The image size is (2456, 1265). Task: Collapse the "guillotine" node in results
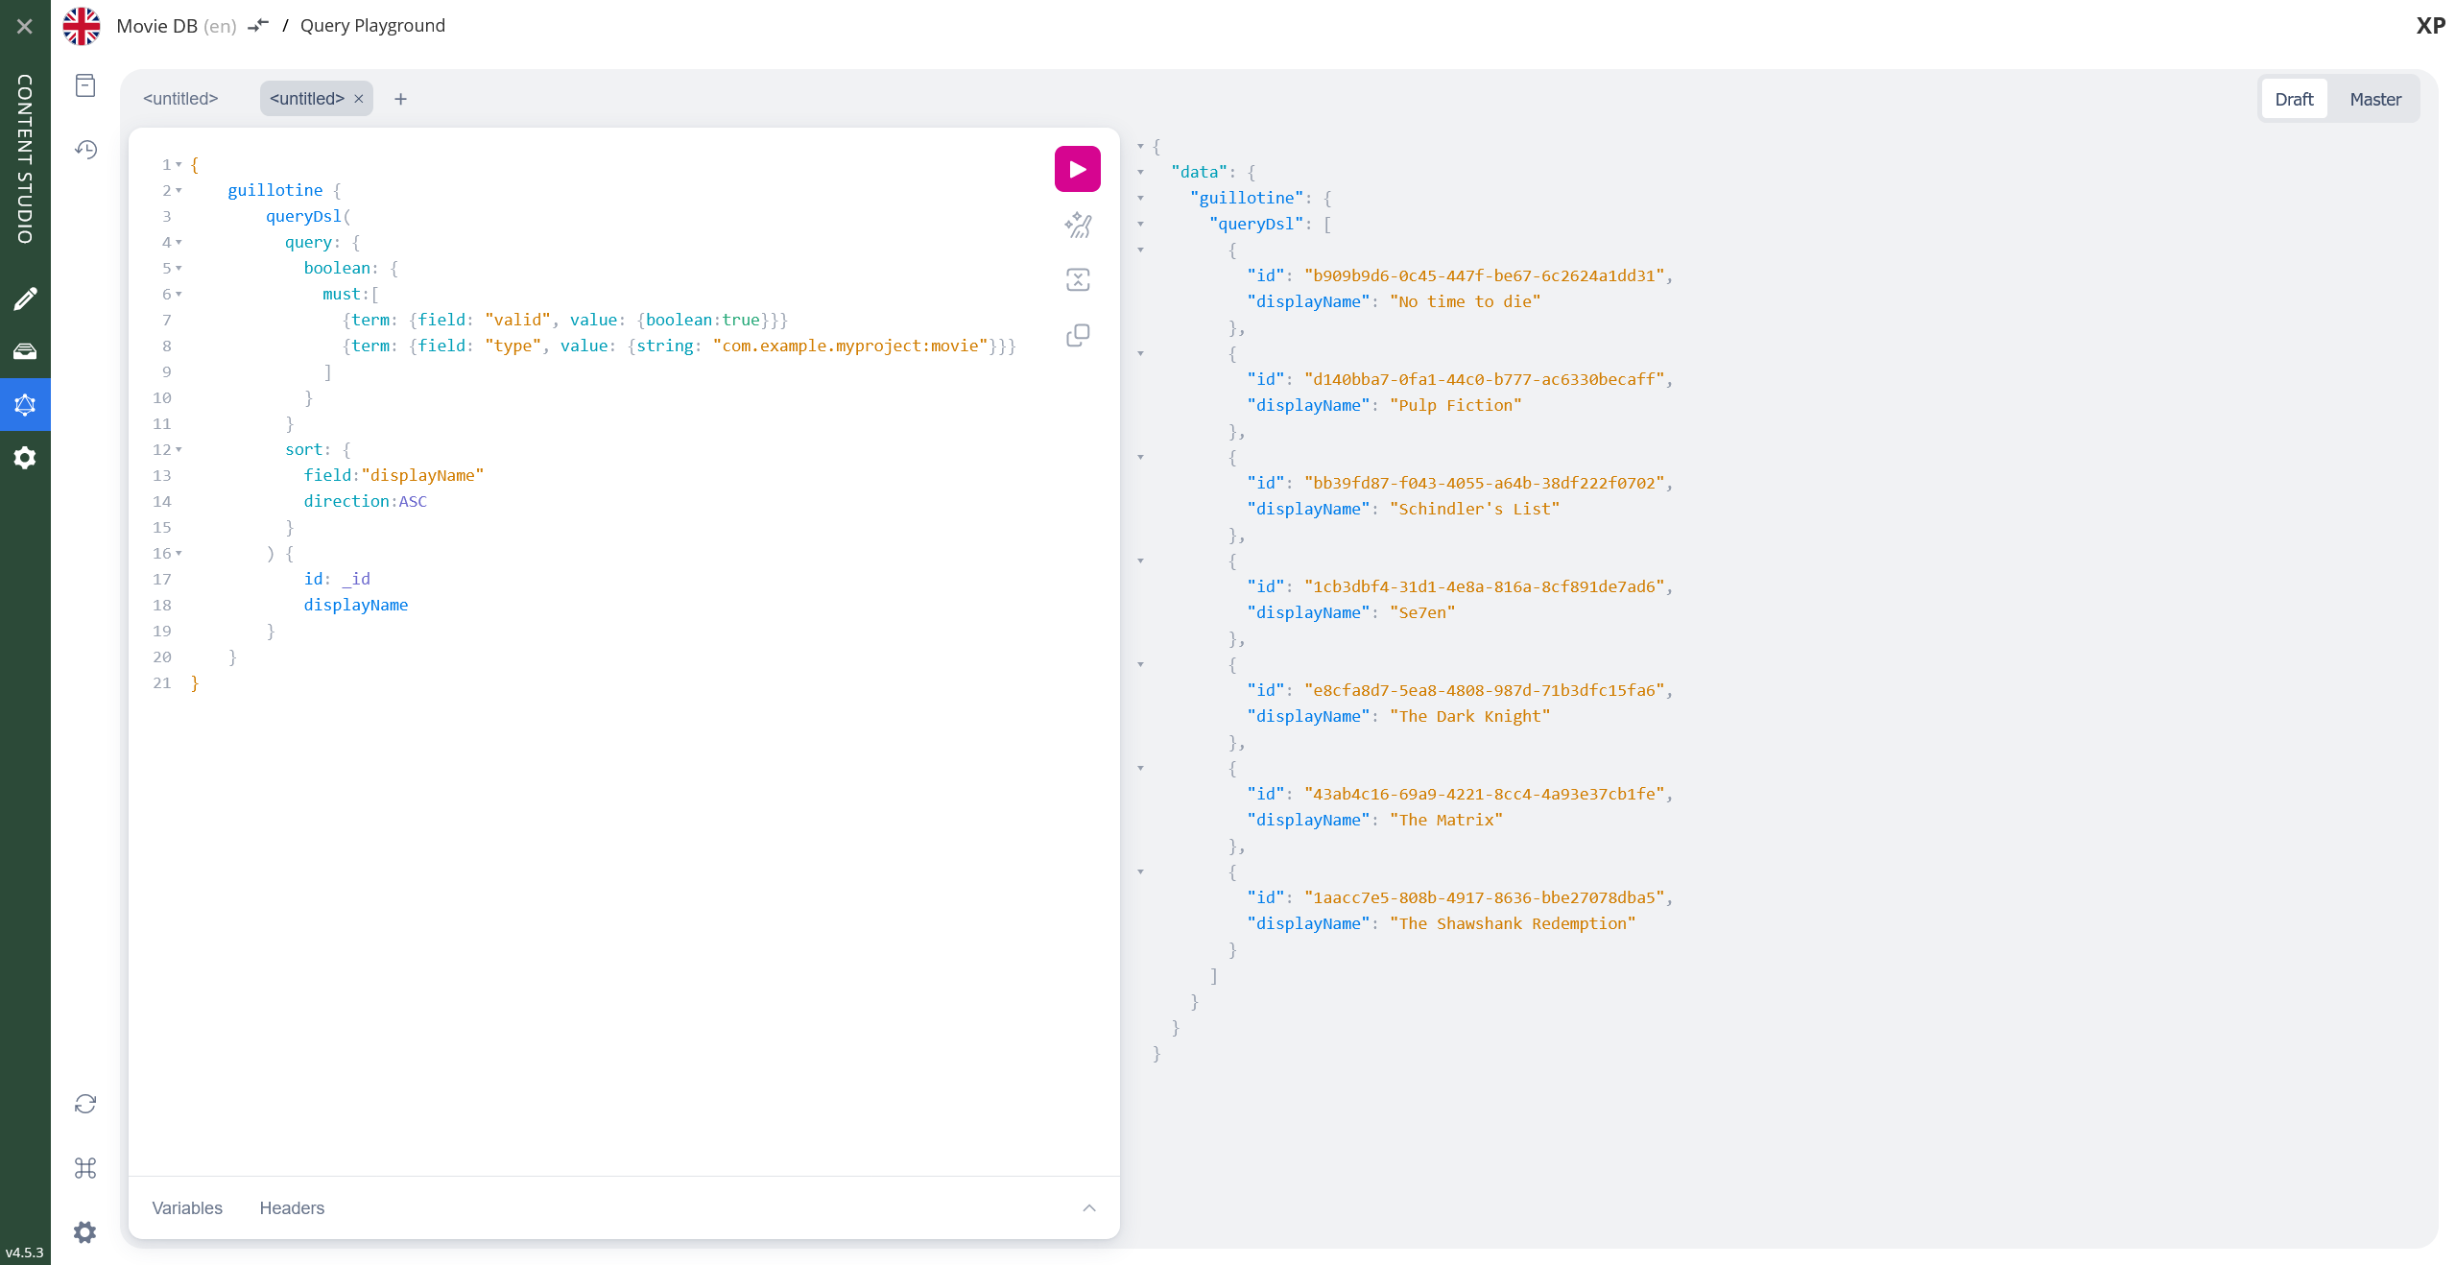point(1140,198)
